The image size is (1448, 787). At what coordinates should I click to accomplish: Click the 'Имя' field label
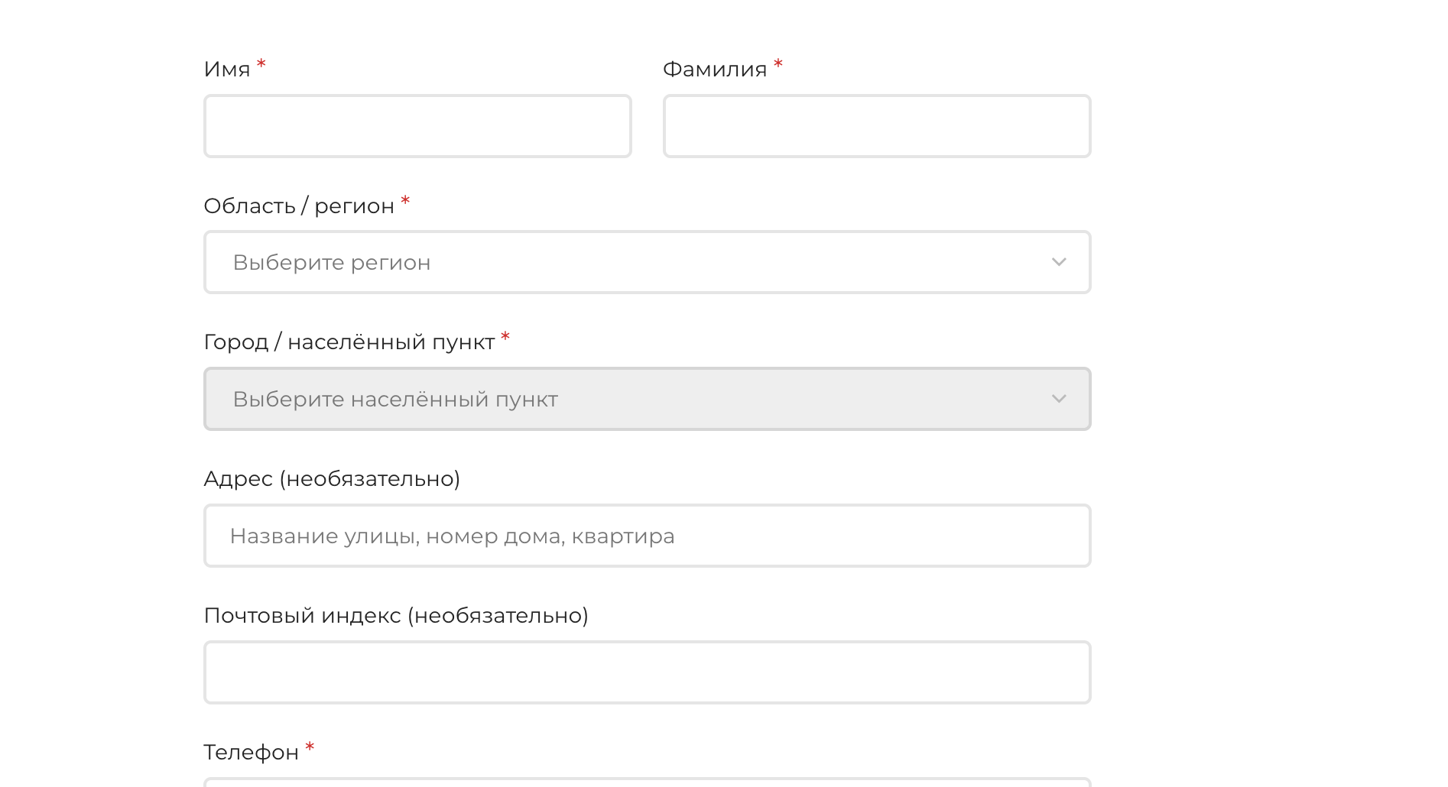tap(227, 70)
